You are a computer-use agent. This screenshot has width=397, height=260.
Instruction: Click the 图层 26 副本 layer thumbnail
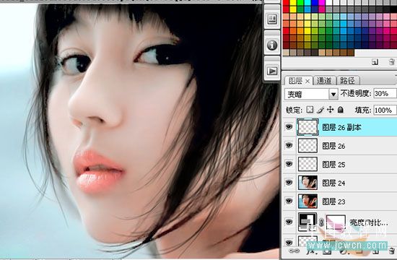(x=307, y=127)
